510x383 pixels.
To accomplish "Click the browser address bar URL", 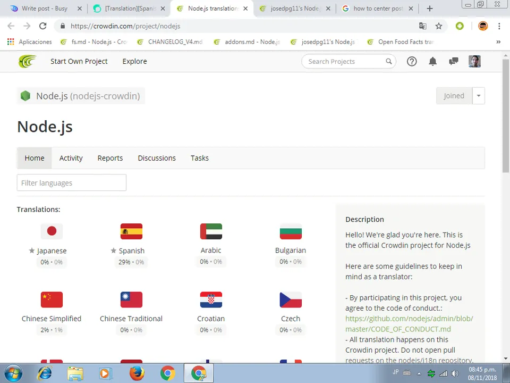I will pyautogui.click(x=125, y=26).
